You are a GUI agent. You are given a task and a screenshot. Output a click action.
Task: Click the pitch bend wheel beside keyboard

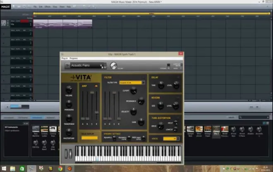pyautogui.click(x=66, y=154)
